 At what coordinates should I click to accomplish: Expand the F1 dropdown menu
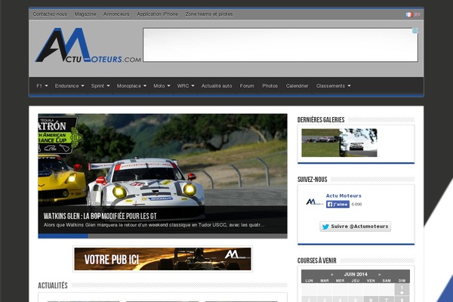point(42,86)
